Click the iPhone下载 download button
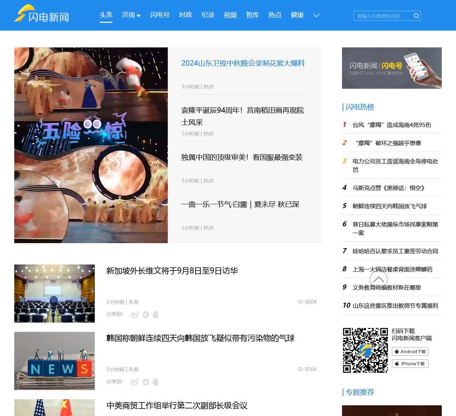Image resolution: width=456 pixels, height=416 pixels. [410, 364]
